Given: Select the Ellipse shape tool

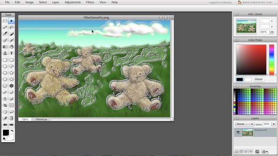Looking at the screenshot, I should 5,66.
